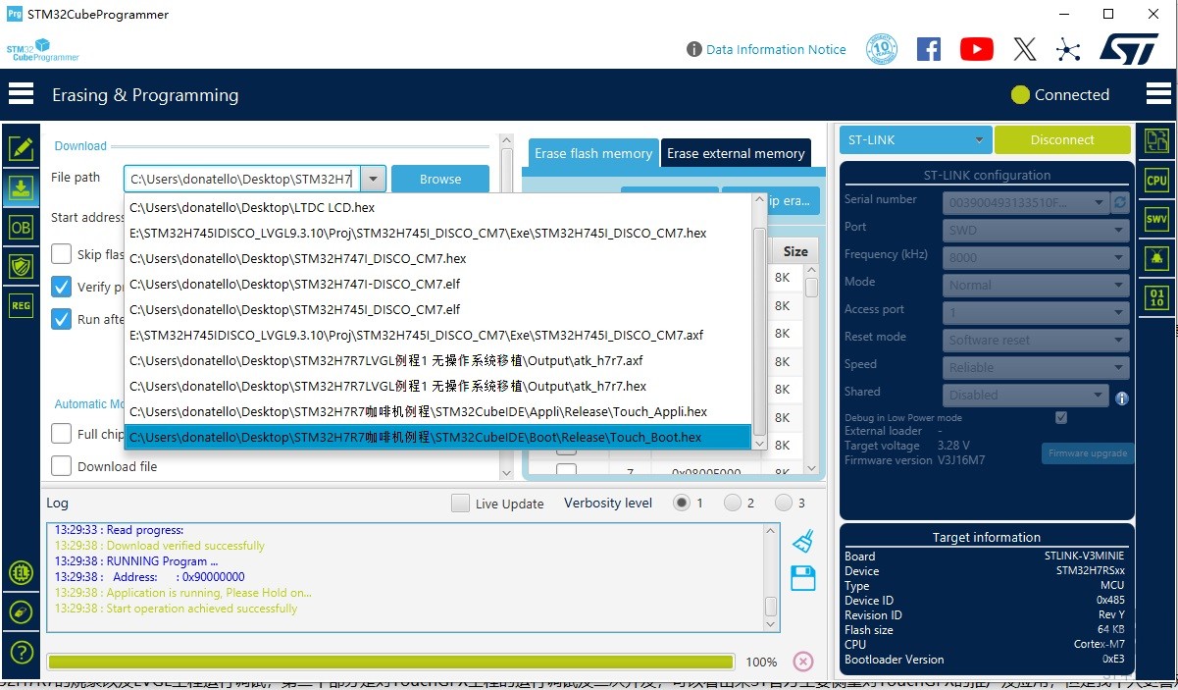Select verbosity level 1

[682, 503]
